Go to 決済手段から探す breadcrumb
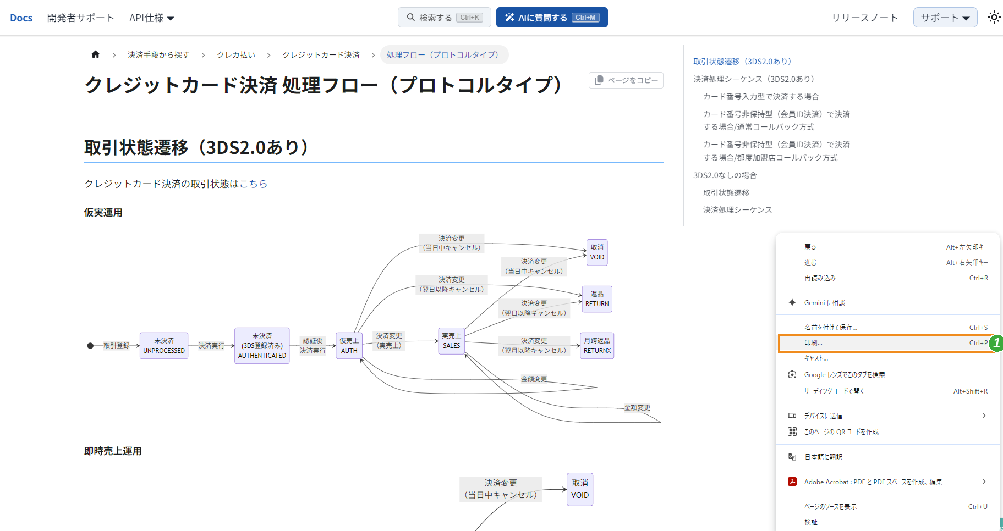 [158, 55]
